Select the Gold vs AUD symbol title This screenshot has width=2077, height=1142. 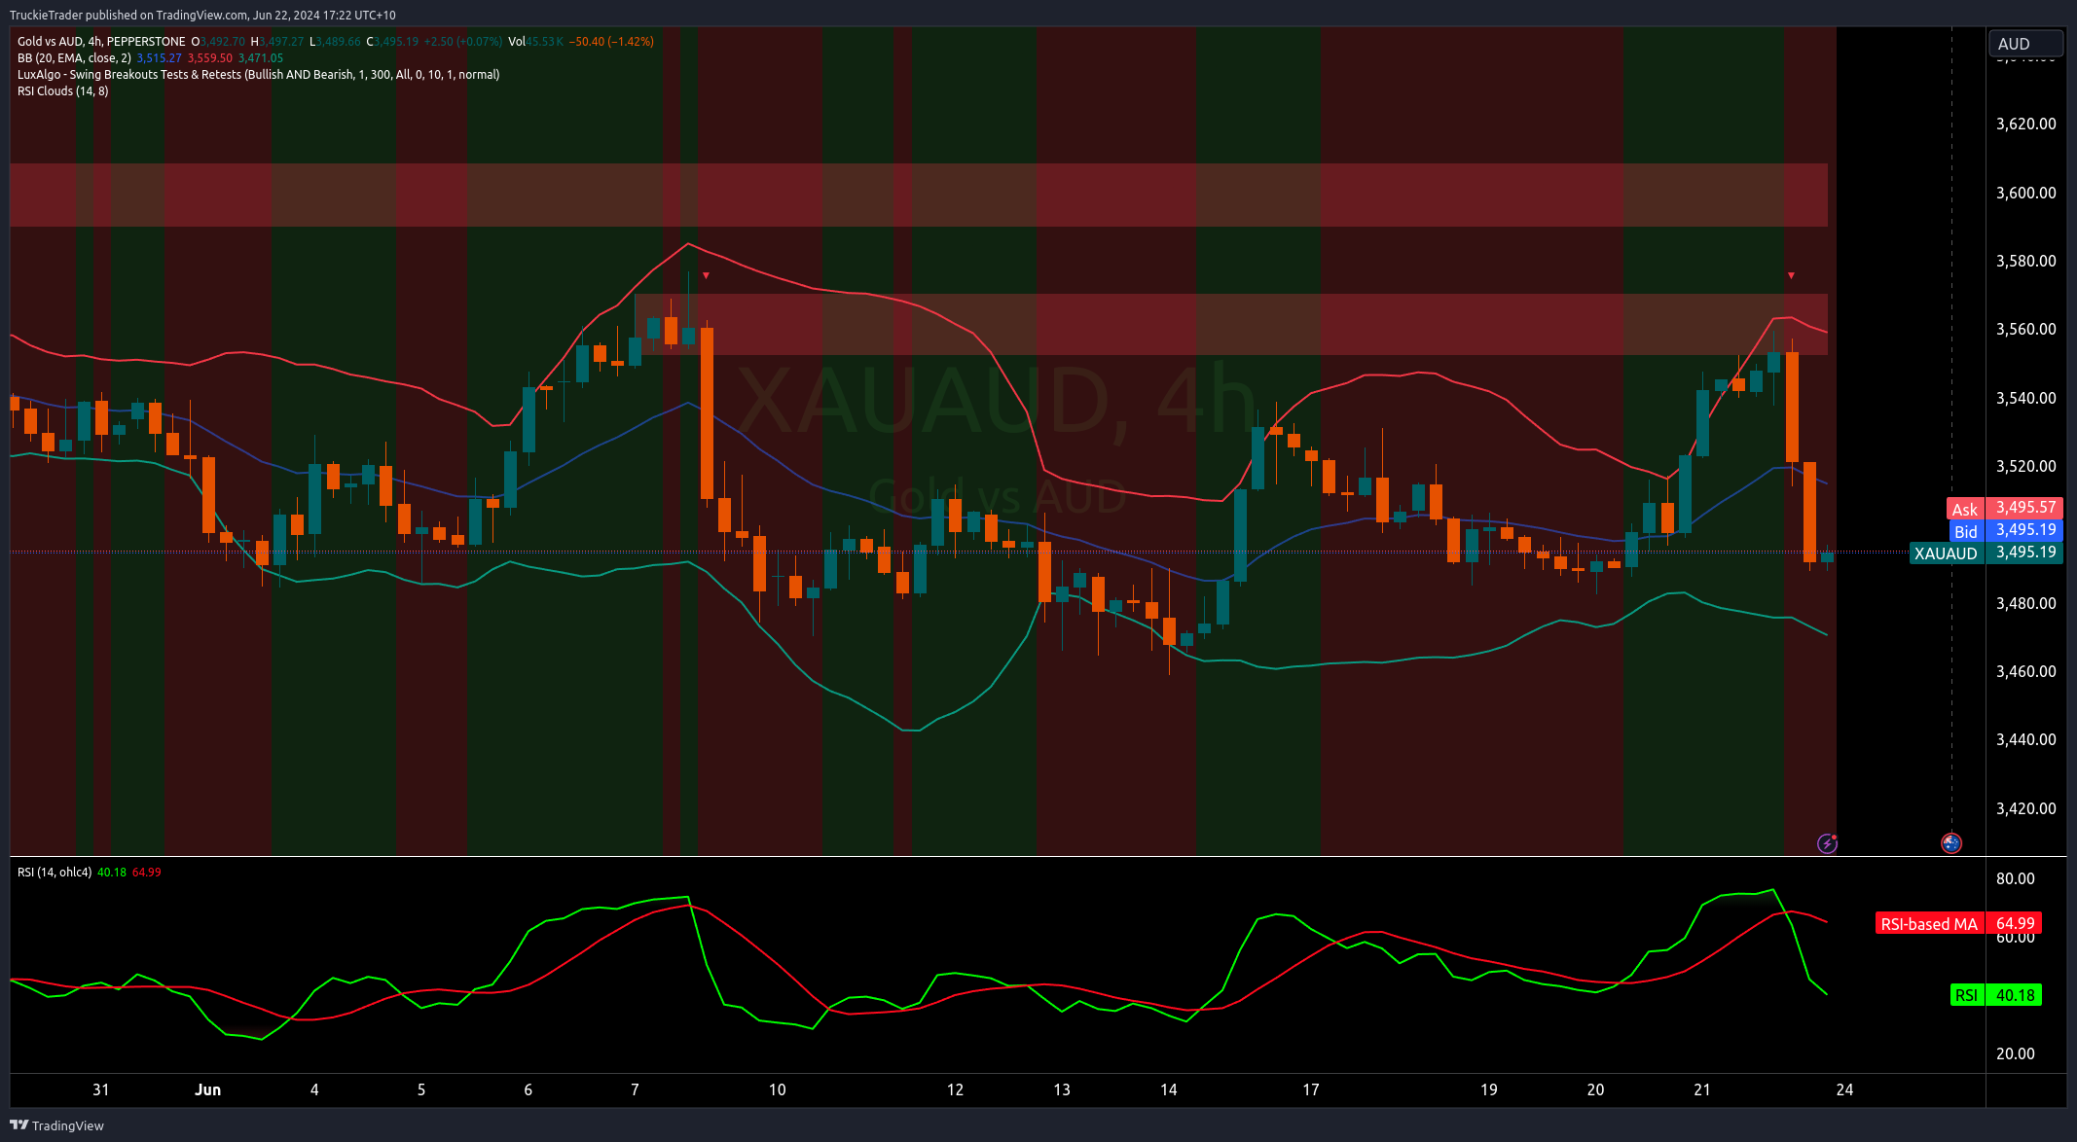(x=101, y=42)
